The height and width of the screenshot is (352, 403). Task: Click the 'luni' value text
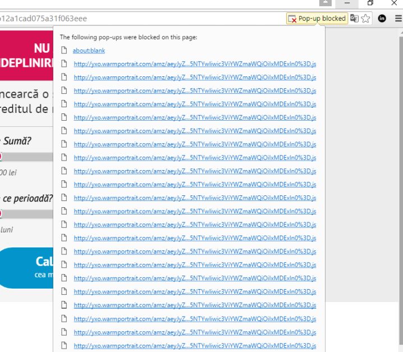point(7,230)
